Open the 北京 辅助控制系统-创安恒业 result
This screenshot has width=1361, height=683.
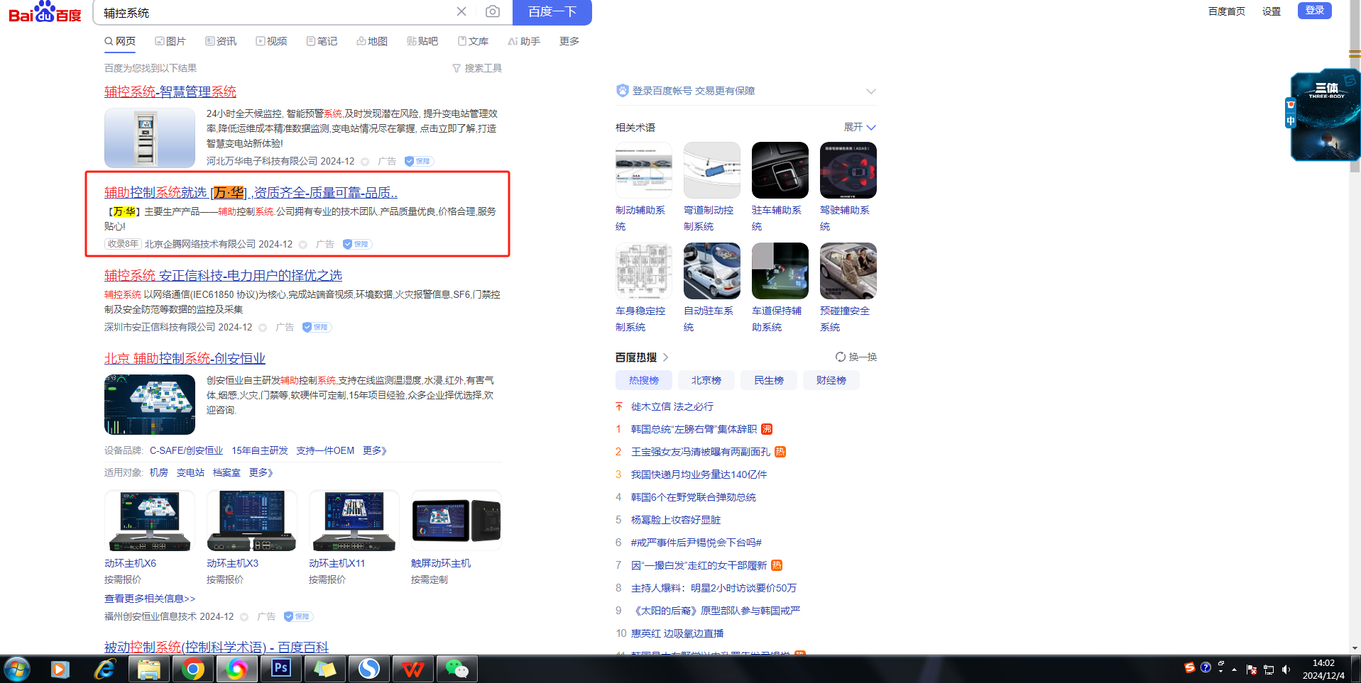point(185,358)
